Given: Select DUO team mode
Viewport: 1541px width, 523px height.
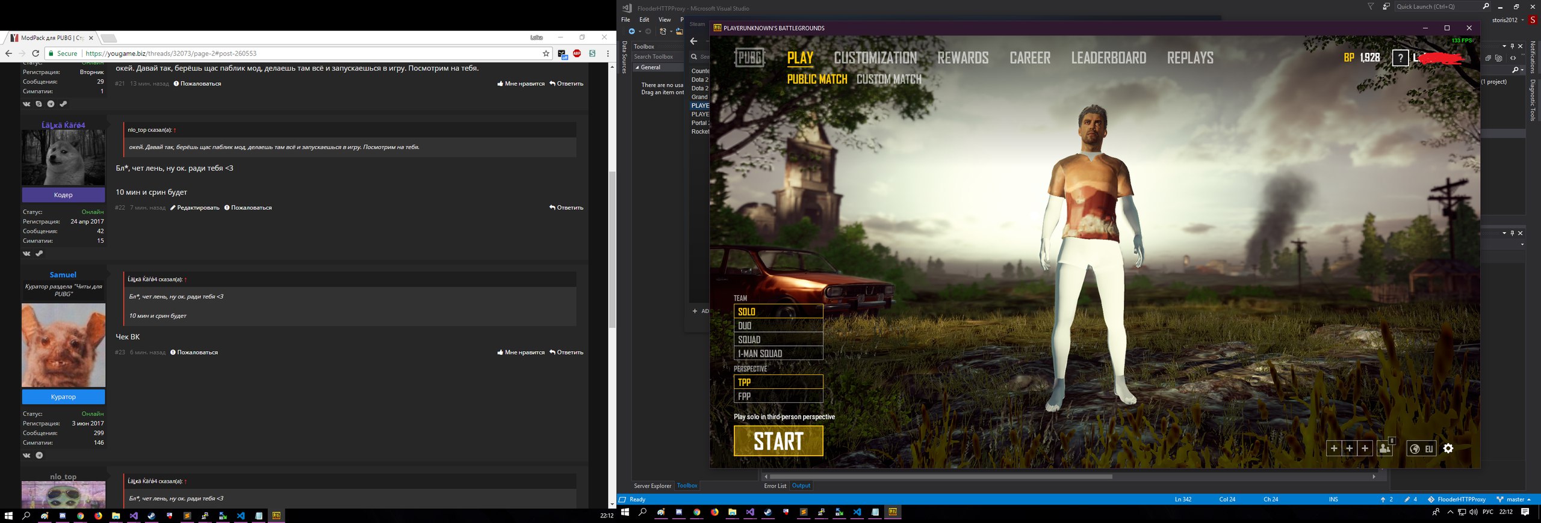Looking at the screenshot, I should pyautogui.click(x=778, y=325).
